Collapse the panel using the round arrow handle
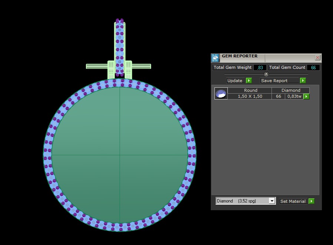This screenshot has width=333, height=245. click(266, 74)
